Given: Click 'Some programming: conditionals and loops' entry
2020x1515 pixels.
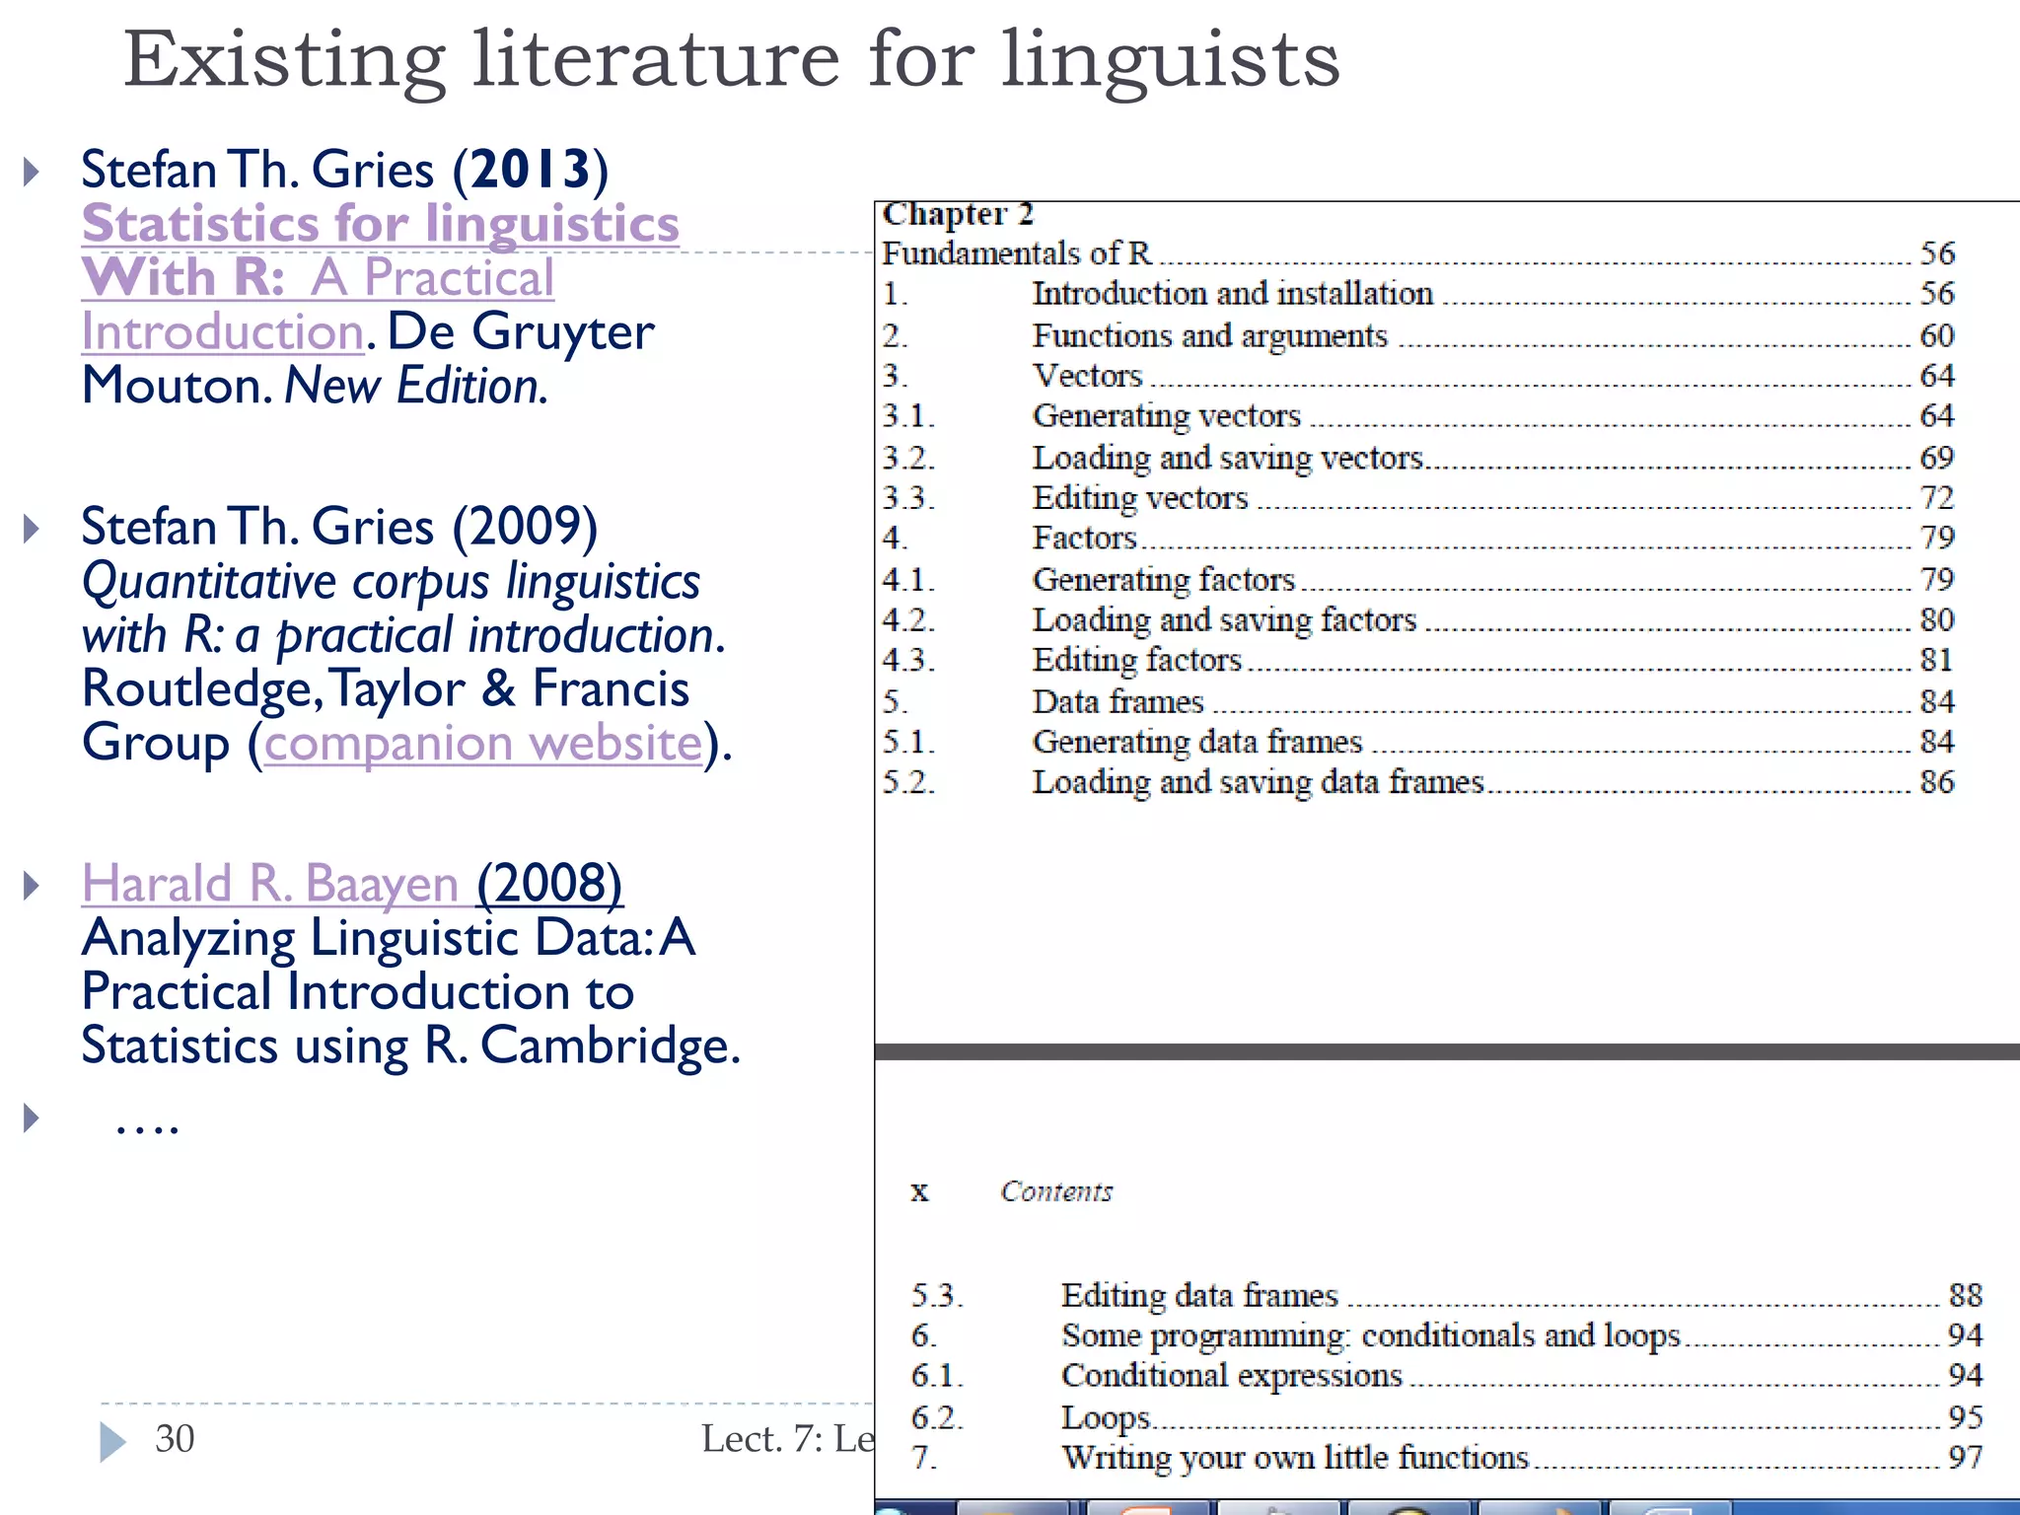Looking at the screenshot, I should pos(1447,1335).
